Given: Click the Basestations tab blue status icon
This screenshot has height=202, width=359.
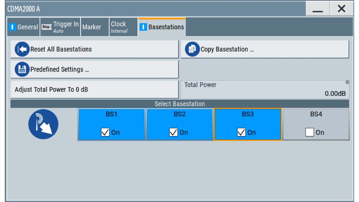Looking at the screenshot, I should point(143,27).
